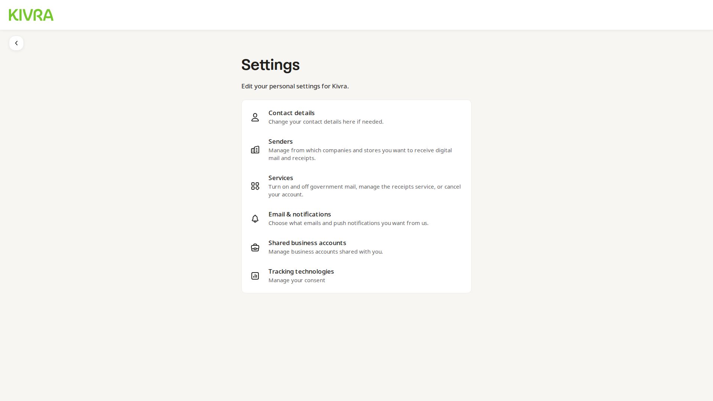Viewport: 713px width, 401px height.
Task: Open Tracking technologies title
Action: tap(301, 271)
